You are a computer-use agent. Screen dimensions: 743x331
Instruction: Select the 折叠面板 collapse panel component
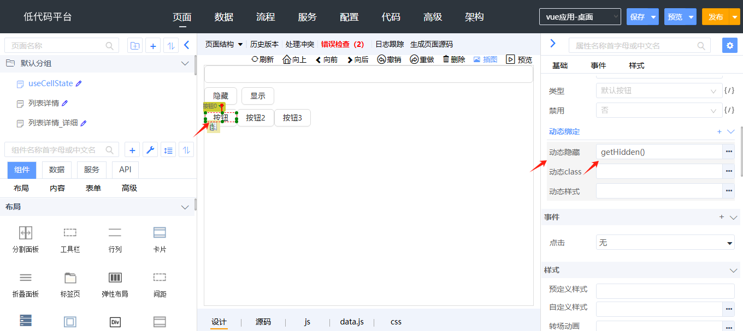pyautogui.click(x=26, y=284)
